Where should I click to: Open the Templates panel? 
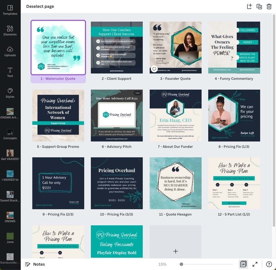(x=10, y=10)
